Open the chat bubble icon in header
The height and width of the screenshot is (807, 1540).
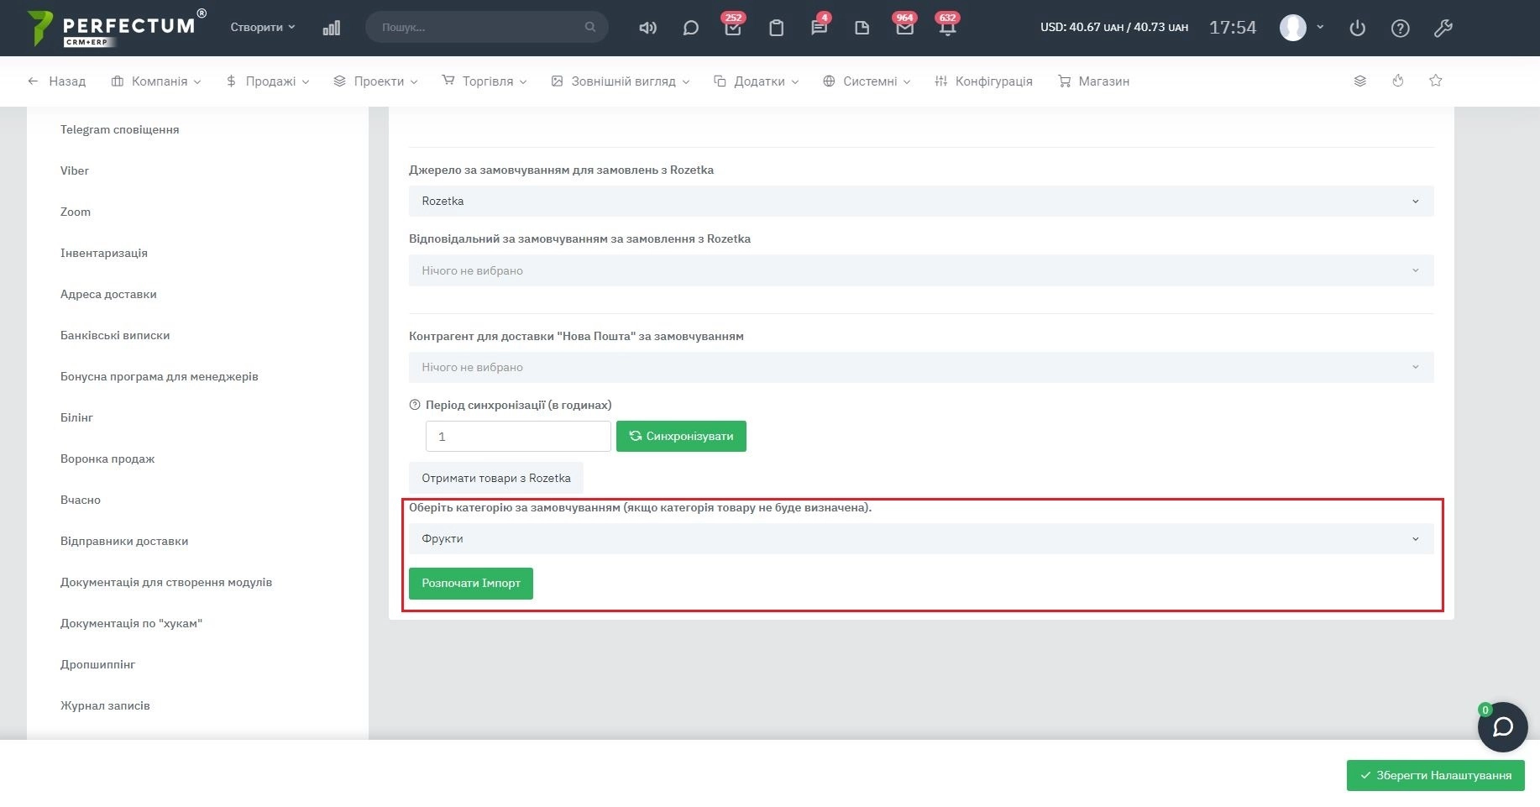tap(690, 28)
